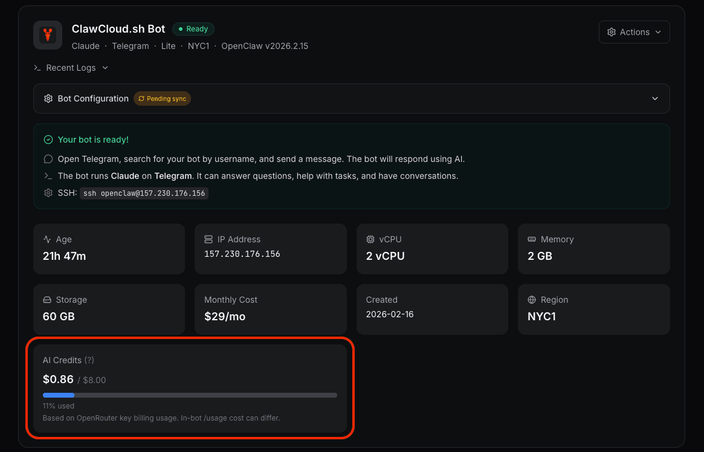Open the Actions dropdown menu
Screen dimensions: 704x452
[634, 31]
